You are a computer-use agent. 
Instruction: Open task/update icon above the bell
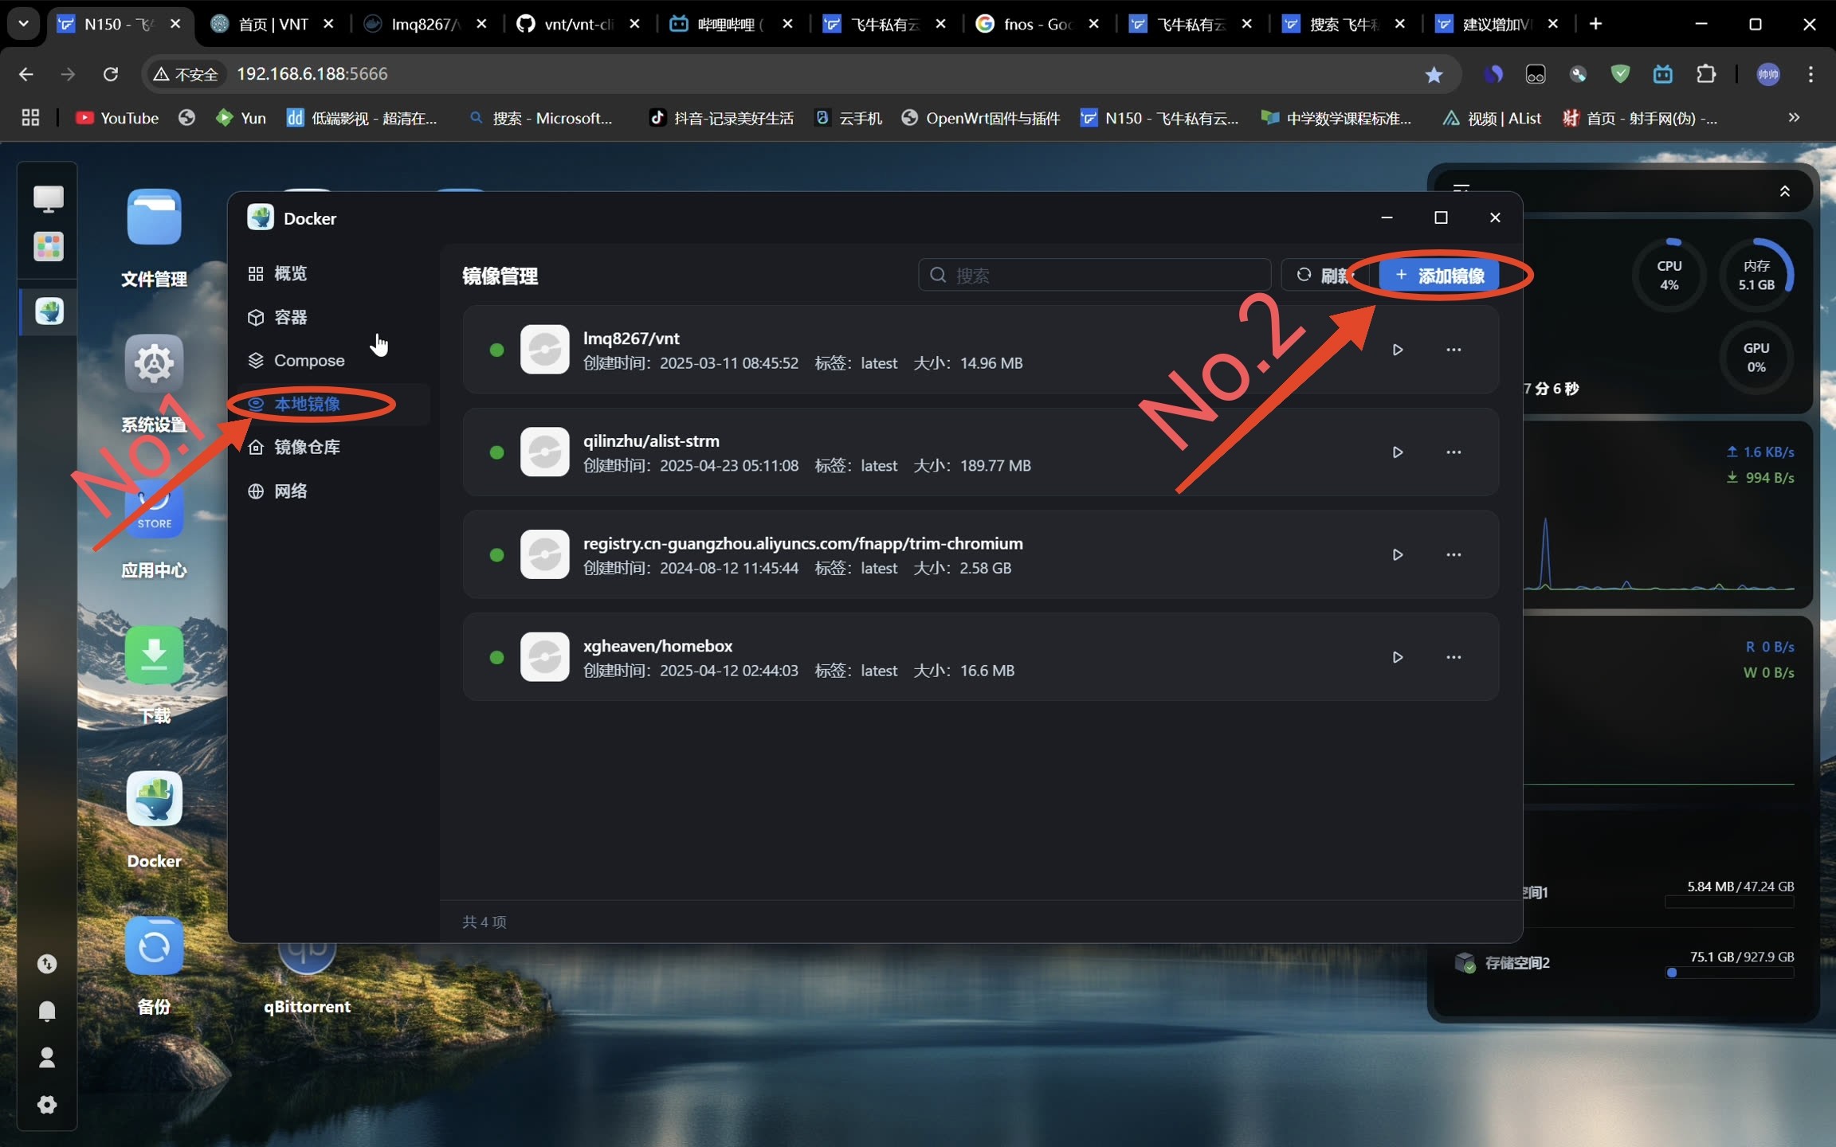[47, 964]
